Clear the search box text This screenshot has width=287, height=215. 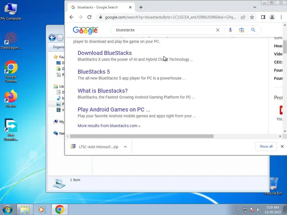point(217,30)
